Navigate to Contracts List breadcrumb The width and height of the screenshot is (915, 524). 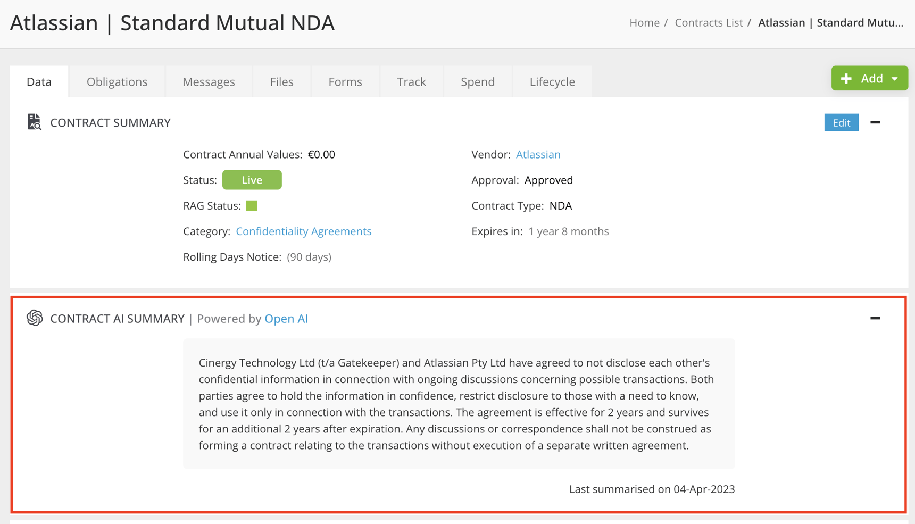coord(708,23)
